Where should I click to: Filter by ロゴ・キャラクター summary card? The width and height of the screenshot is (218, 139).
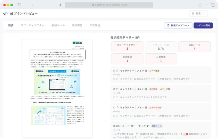click(127, 47)
